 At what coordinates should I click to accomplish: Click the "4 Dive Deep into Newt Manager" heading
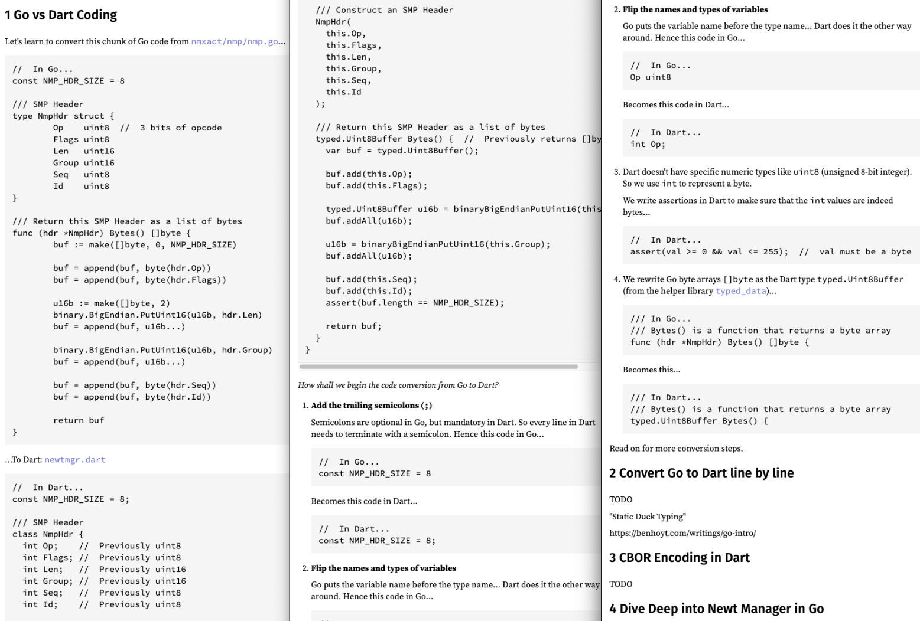(716, 609)
